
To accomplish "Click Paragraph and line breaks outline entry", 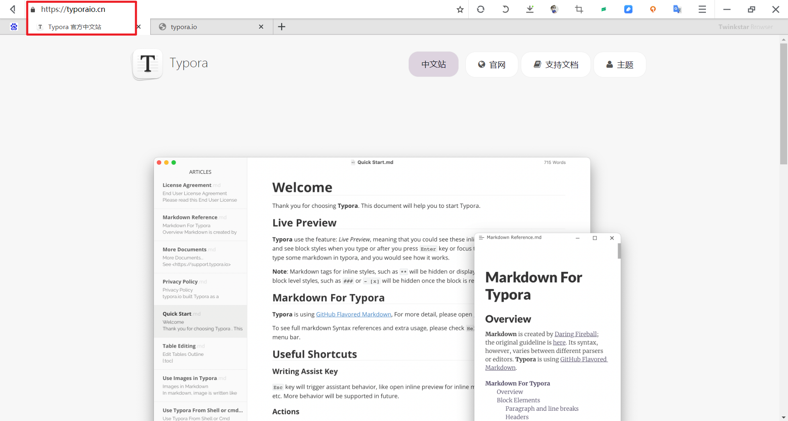I will pyautogui.click(x=542, y=409).
